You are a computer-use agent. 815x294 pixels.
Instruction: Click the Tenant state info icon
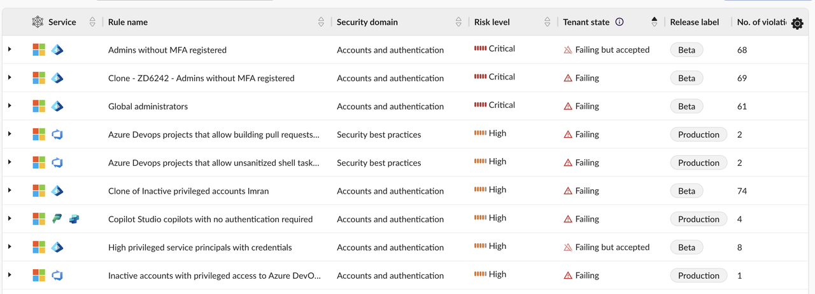pos(620,22)
